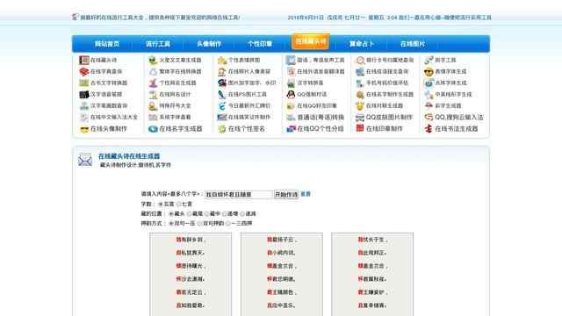Open the 在线图片 navigation tab
The height and width of the screenshot is (316, 562).
(413, 44)
